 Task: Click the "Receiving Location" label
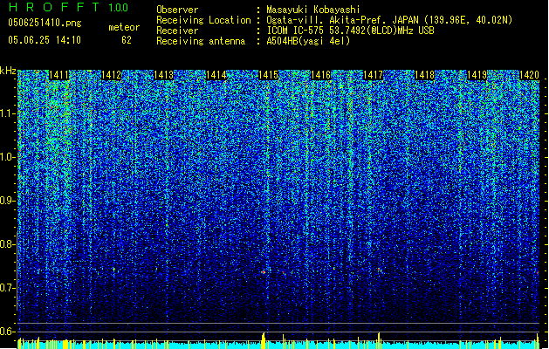[203, 20]
